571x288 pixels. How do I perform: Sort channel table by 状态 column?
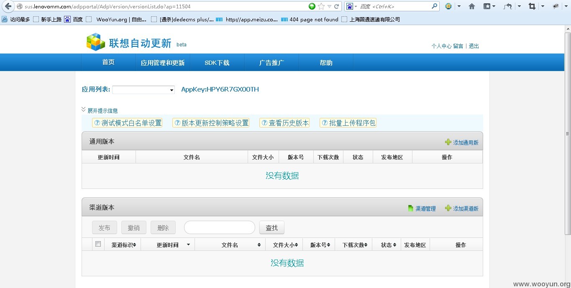coord(387,245)
